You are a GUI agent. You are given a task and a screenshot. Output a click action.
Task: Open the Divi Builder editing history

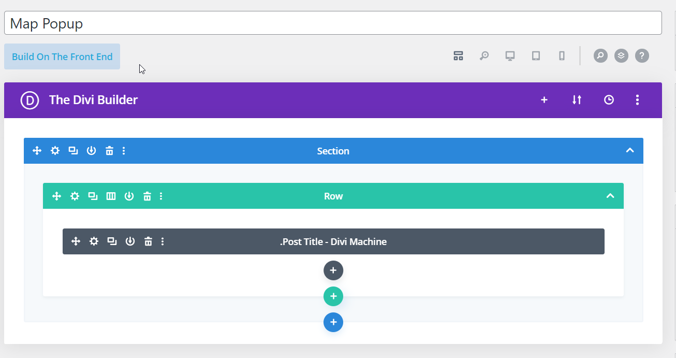[609, 99]
